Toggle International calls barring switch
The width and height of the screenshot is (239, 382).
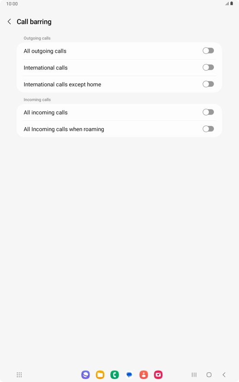[208, 68]
